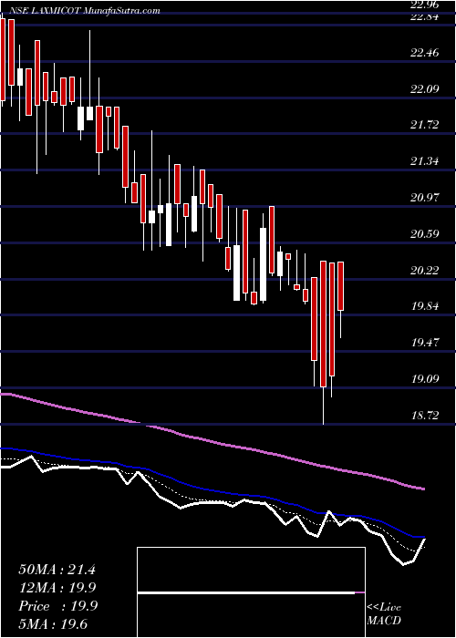
Task: Click the blue 12MA line's right end
Action: click(423, 537)
